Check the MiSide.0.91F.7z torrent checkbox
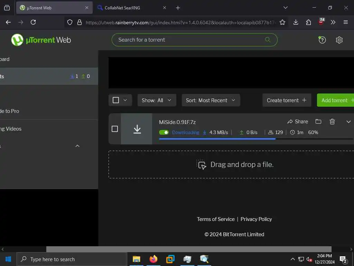 [115, 129]
